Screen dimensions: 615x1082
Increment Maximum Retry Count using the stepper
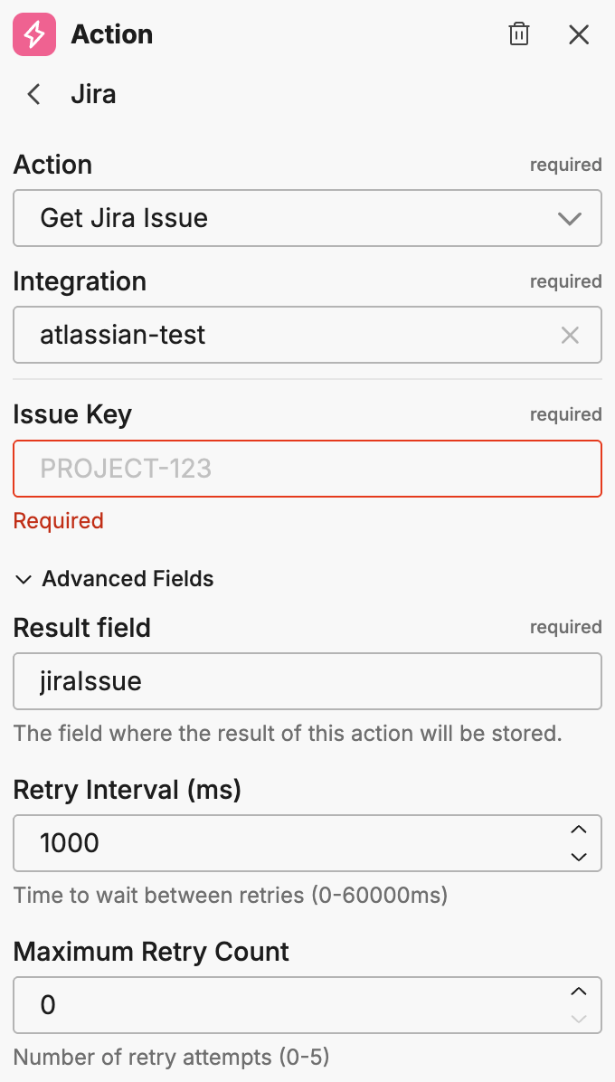coord(578,992)
